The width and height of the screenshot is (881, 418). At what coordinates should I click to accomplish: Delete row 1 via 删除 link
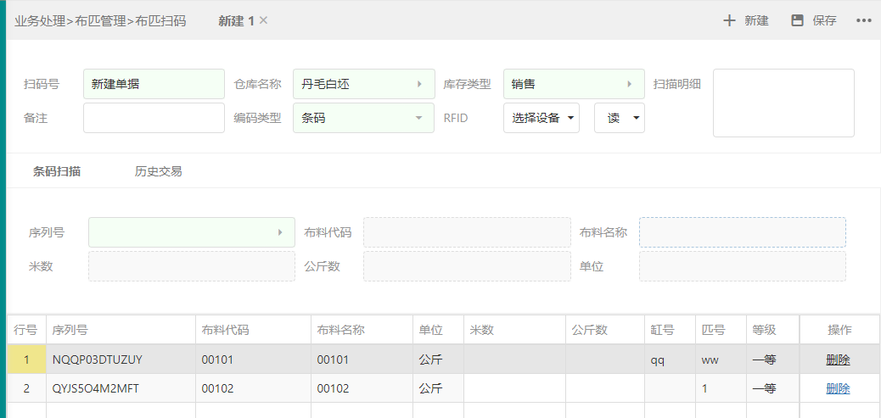point(838,359)
